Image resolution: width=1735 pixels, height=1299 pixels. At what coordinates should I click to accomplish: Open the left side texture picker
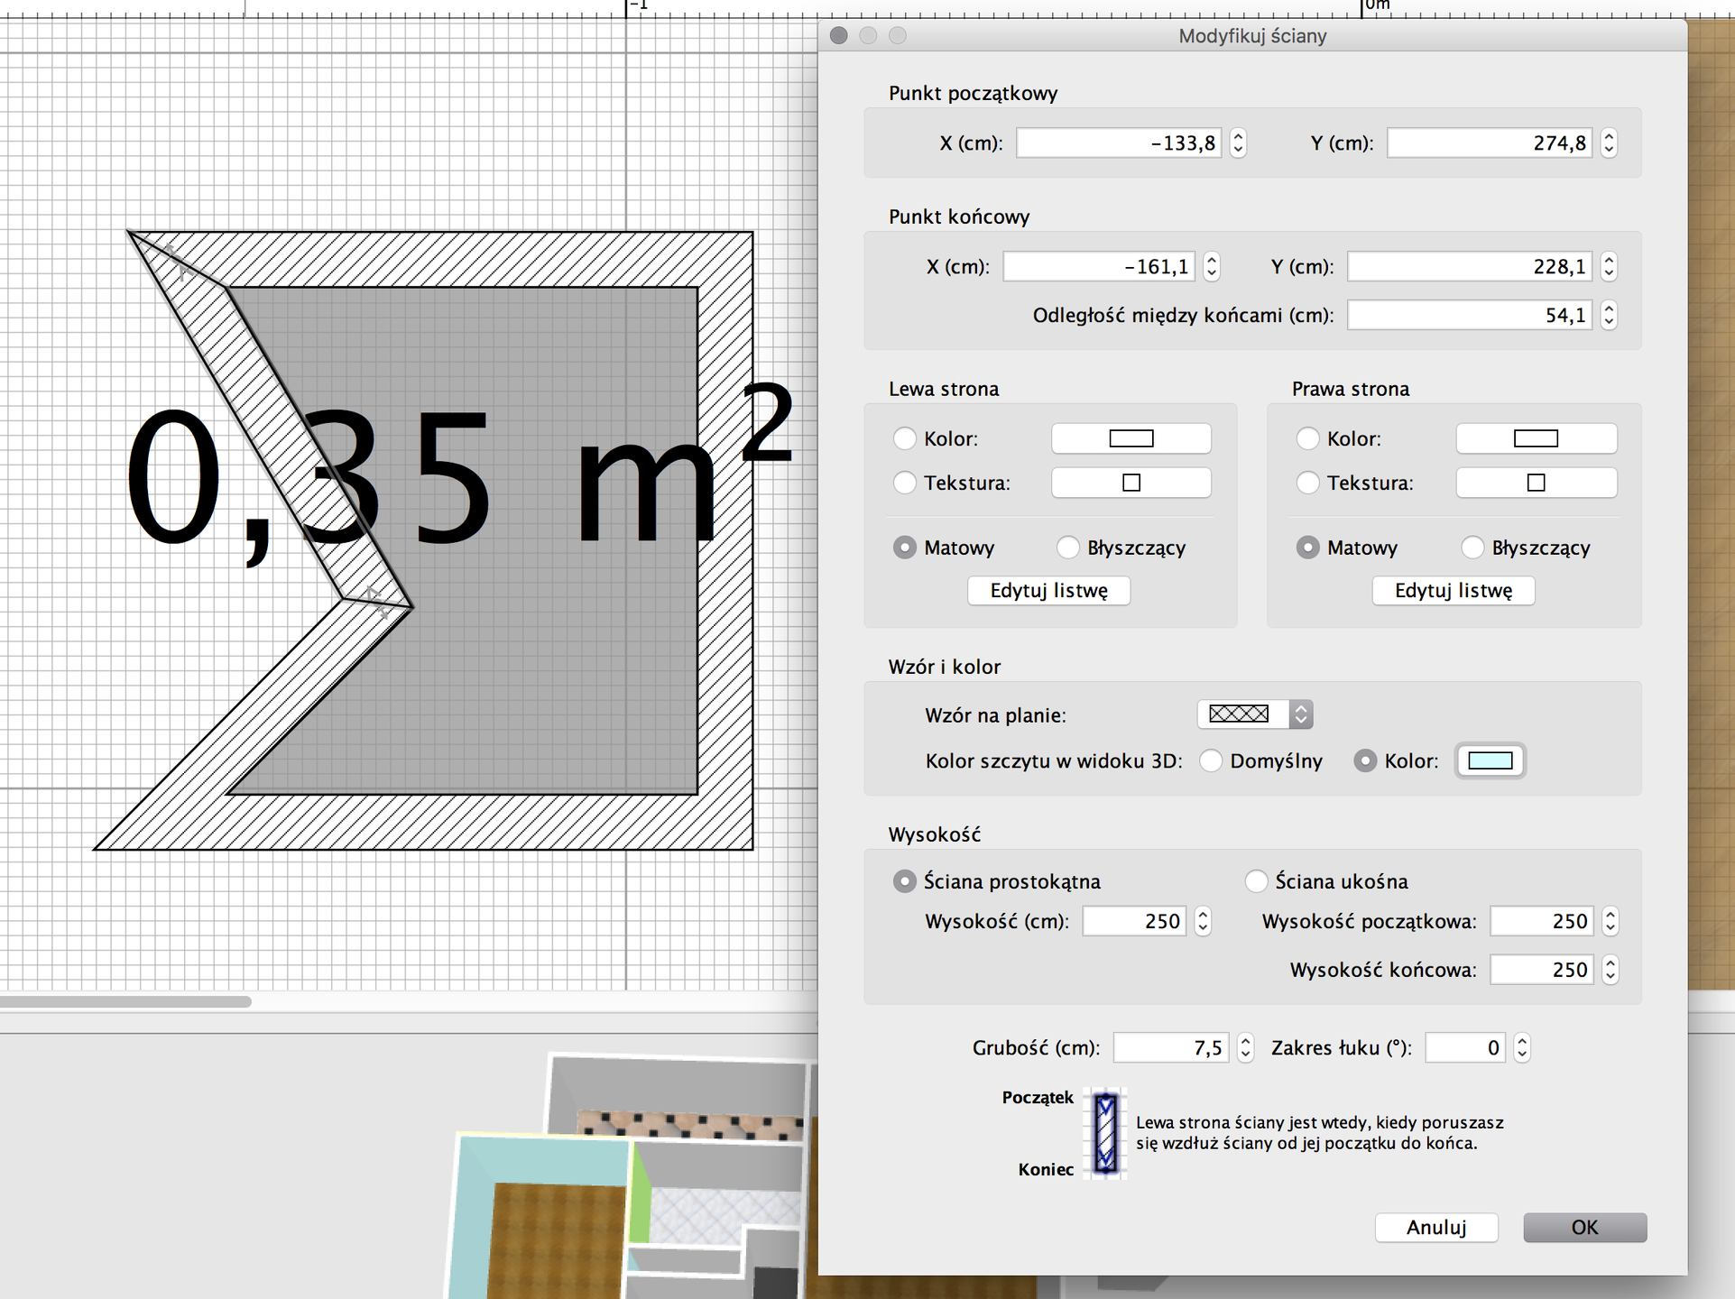[1131, 483]
